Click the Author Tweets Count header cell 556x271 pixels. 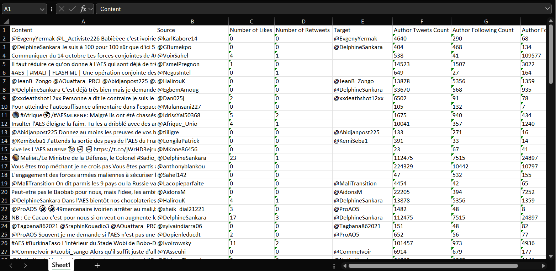coord(421,30)
